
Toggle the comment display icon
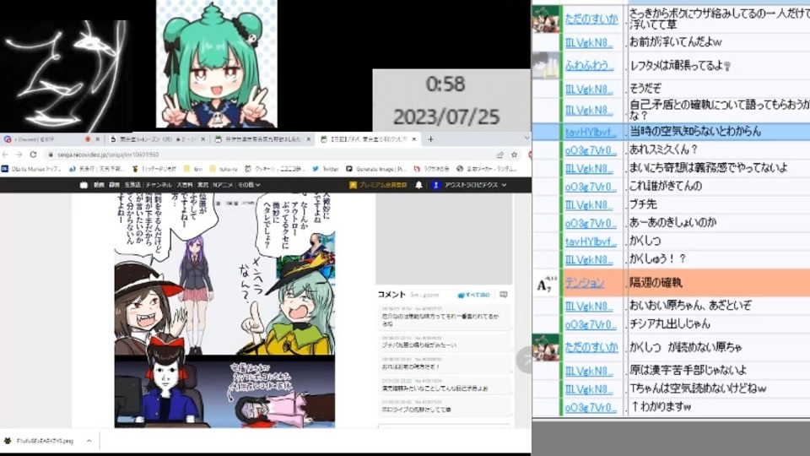click(x=504, y=294)
